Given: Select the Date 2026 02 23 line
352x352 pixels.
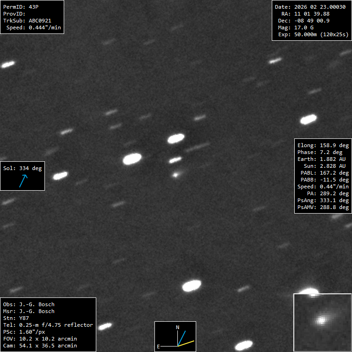Looking at the screenshot, I should tap(310, 7).
